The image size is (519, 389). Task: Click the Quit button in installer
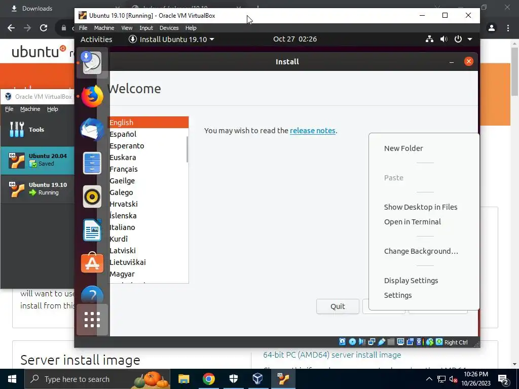338,306
